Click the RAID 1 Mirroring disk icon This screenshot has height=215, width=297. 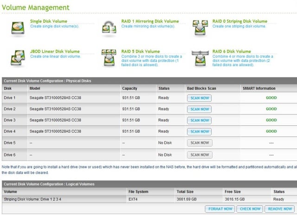pos(109,28)
